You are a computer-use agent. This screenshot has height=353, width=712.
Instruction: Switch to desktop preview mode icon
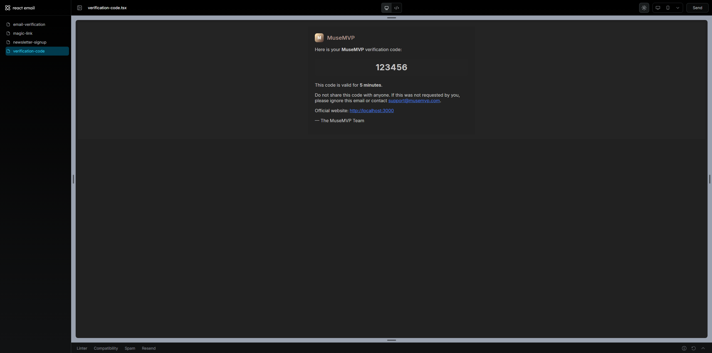click(386, 8)
